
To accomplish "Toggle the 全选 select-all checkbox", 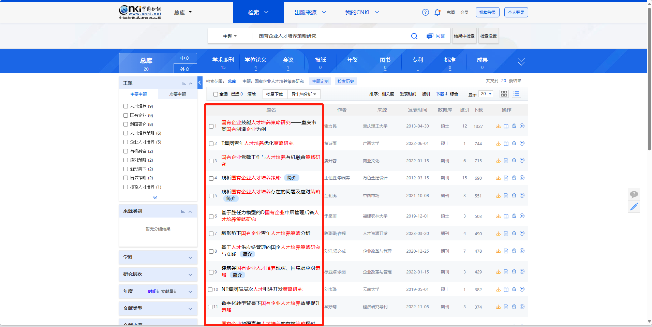I will (216, 94).
